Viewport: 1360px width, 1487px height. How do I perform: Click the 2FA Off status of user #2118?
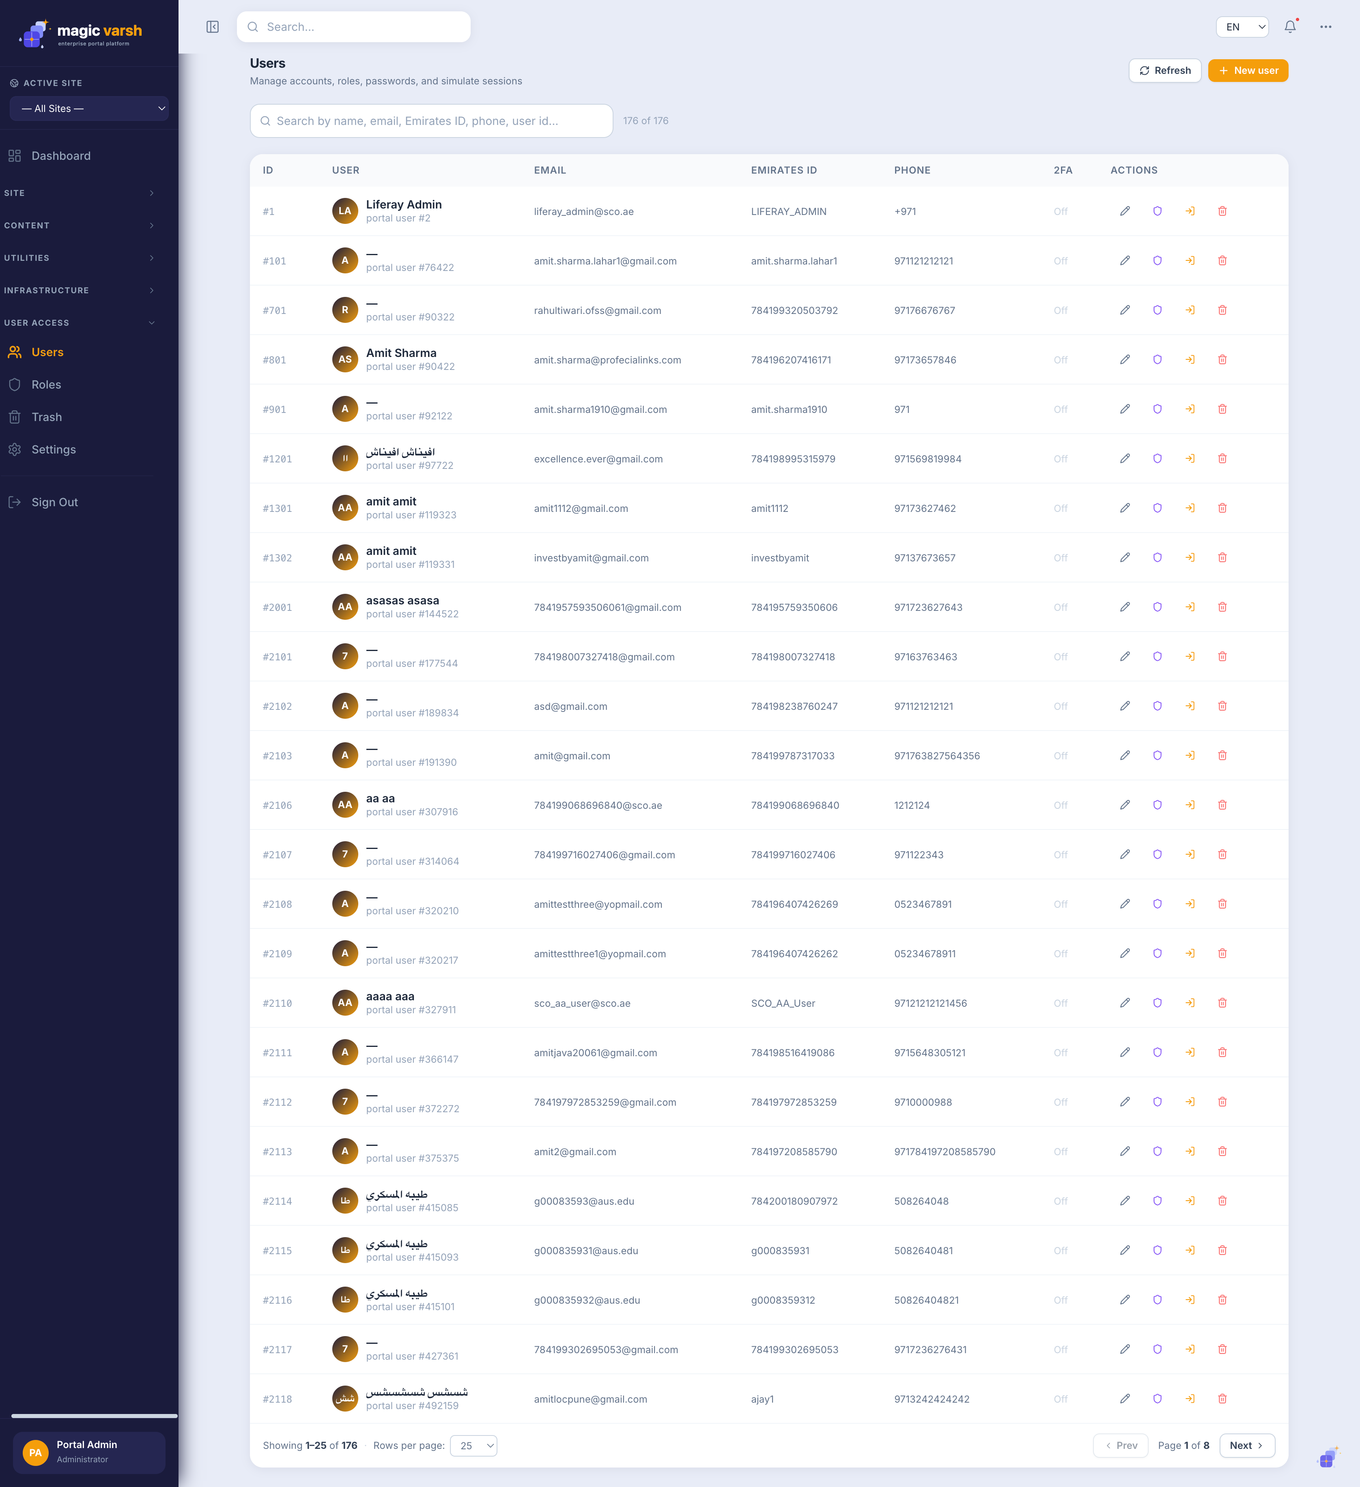click(x=1061, y=1399)
